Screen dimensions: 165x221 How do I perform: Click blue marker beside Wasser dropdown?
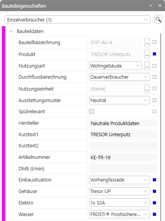pos(154,214)
